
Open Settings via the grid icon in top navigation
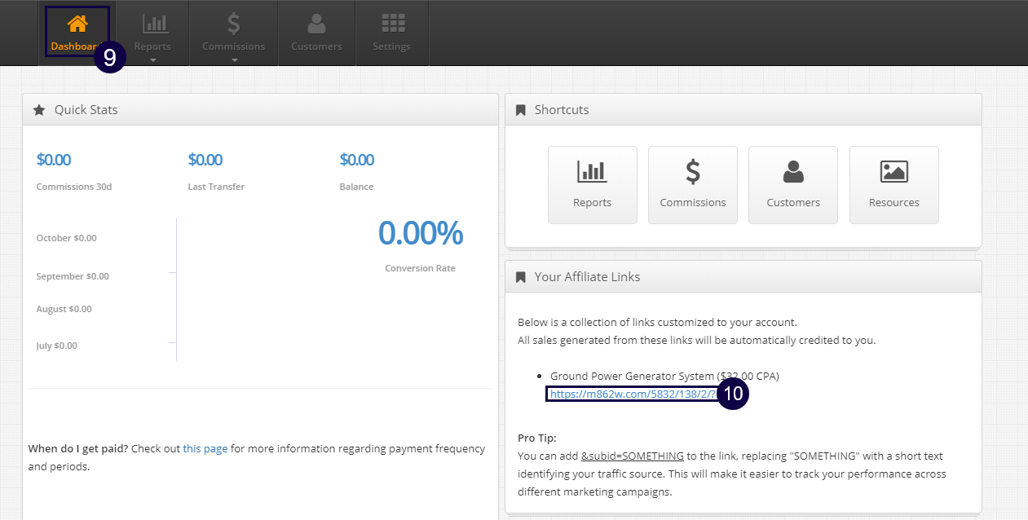coord(391,24)
